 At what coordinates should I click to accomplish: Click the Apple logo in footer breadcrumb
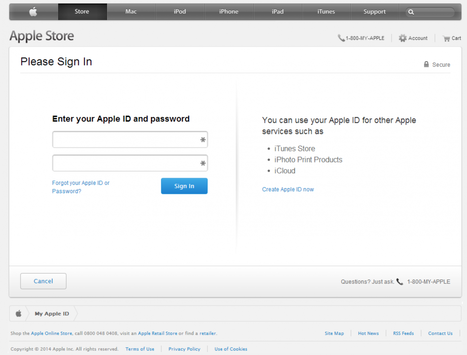(18, 313)
